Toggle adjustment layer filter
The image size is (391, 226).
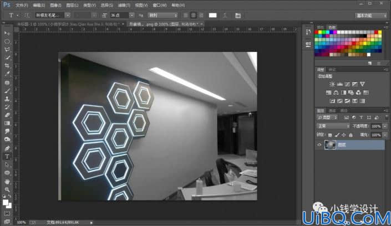(354, 117)
